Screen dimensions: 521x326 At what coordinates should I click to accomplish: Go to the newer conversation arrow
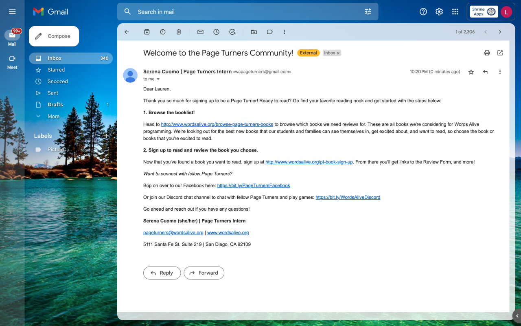486,32
